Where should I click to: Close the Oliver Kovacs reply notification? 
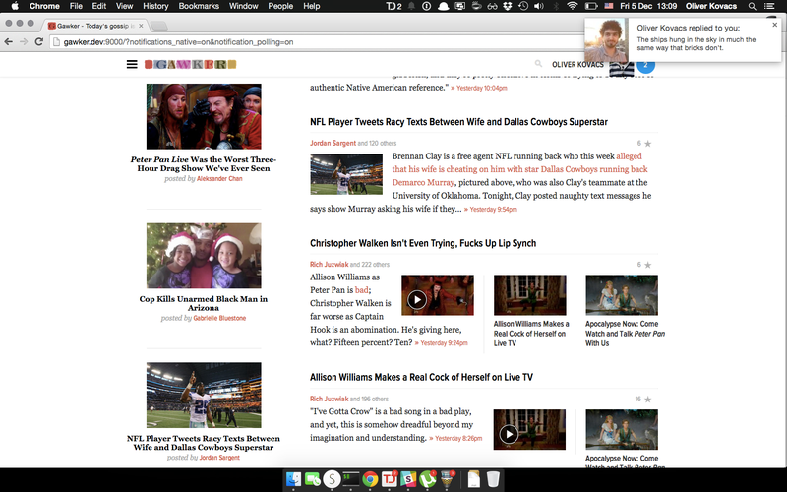click(x=774, y=24)
